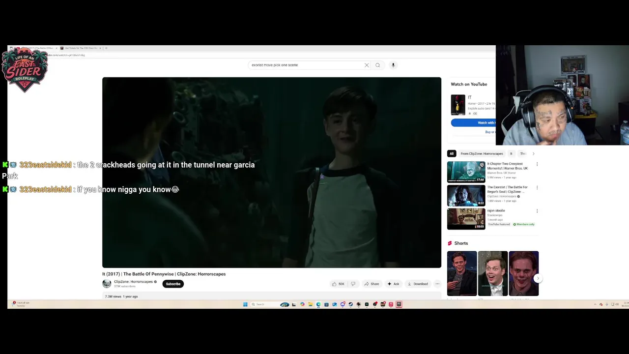Select the 'From ClipZone: Horrorscapes' chip
This screenshot has width=629, height=354.
[x=482, y=153]
